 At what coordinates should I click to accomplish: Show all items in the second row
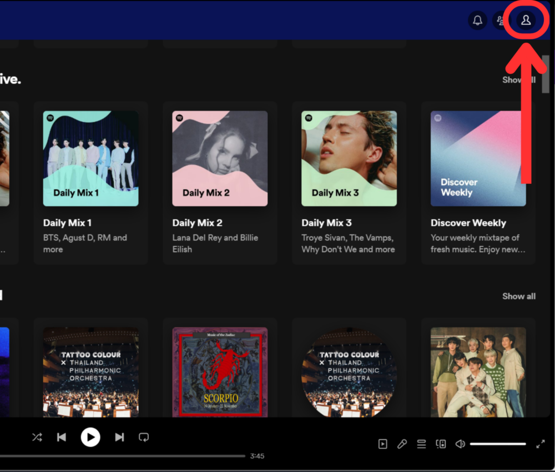click(518, 296)
